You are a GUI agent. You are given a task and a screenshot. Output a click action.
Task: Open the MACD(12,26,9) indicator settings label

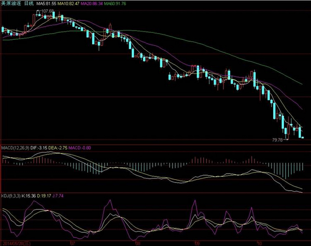coord(16,147)
